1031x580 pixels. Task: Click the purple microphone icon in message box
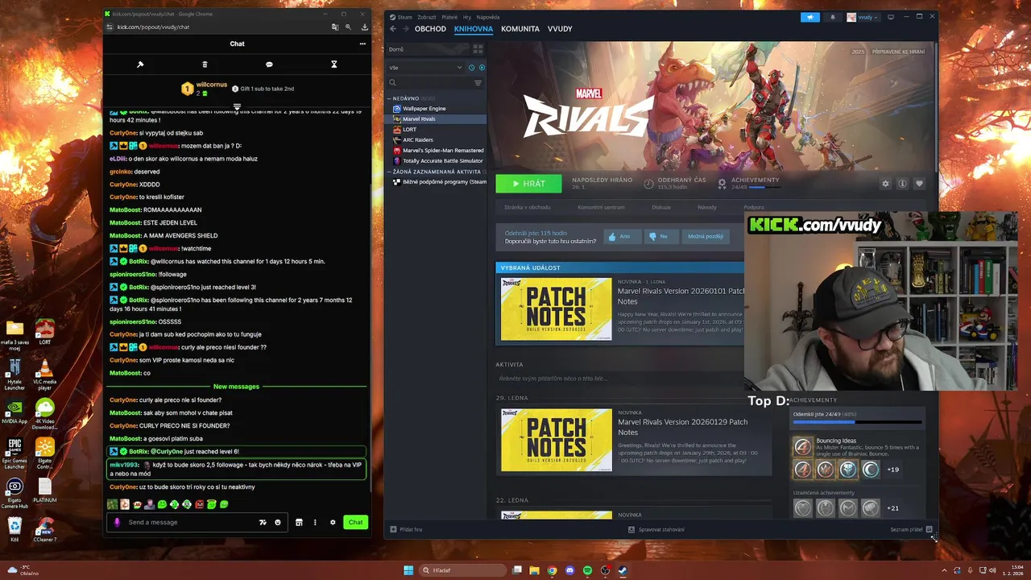pyautogui.click(x=117, y=522)
